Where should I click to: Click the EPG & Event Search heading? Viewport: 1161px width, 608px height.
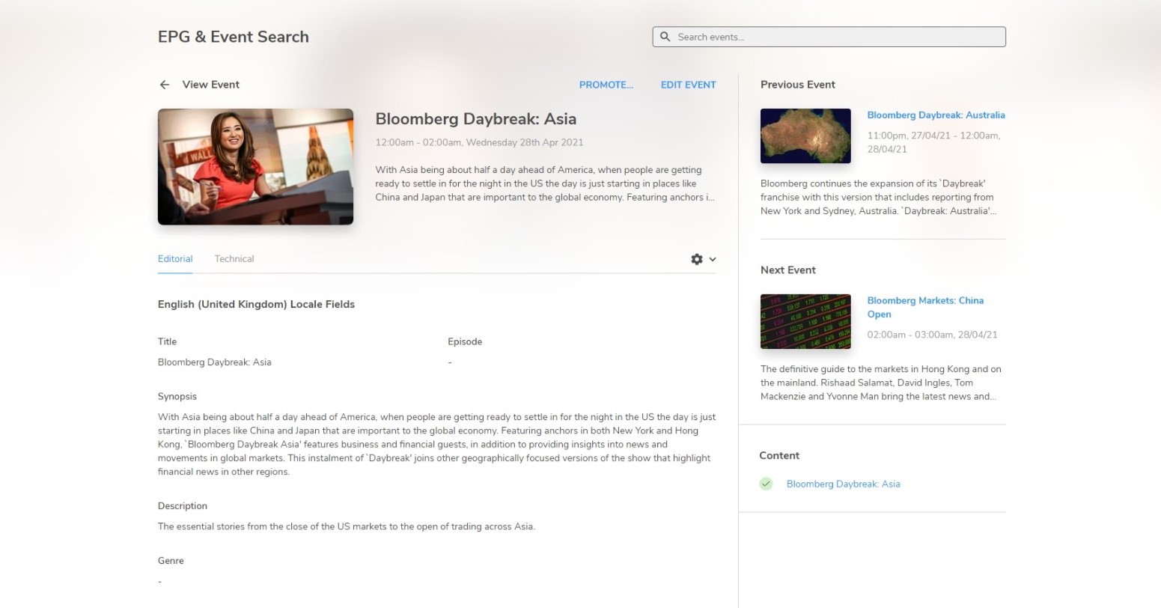[x=234, y=37]
